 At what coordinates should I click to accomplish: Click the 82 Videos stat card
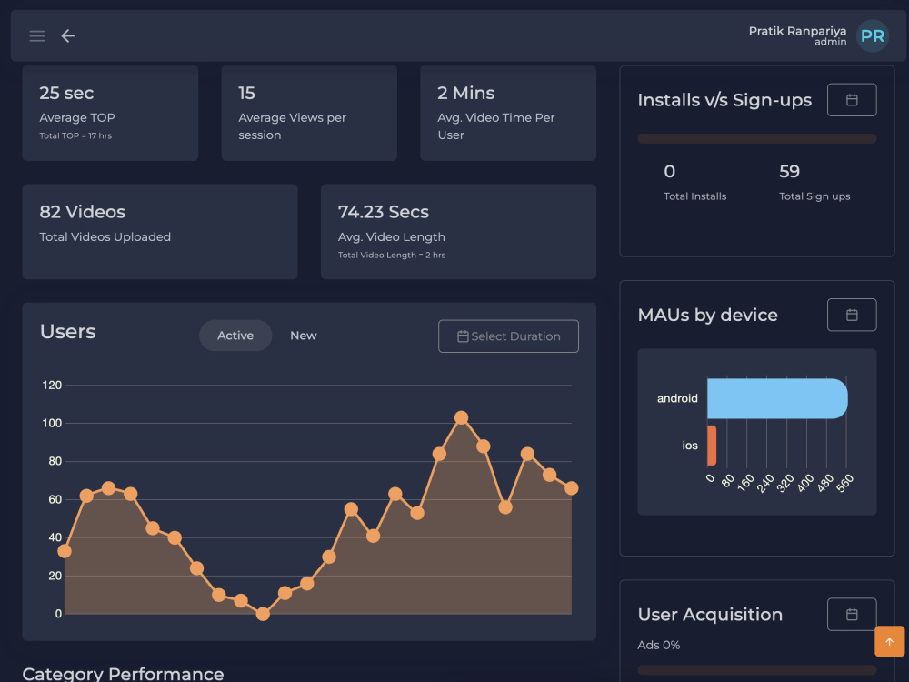[160, 231]
